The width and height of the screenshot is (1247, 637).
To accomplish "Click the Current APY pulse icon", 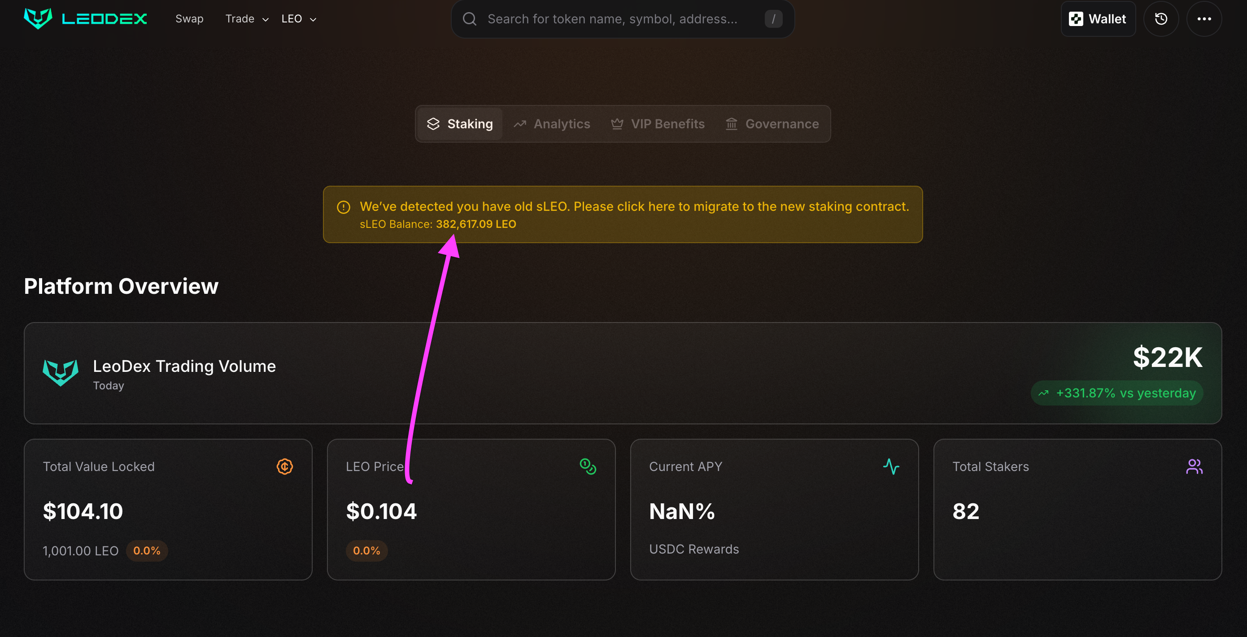I will click(x=891, y=467).
